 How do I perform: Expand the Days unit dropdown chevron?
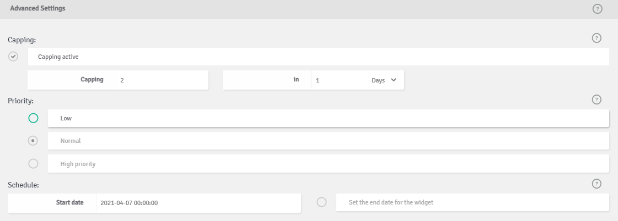point(393,80)
